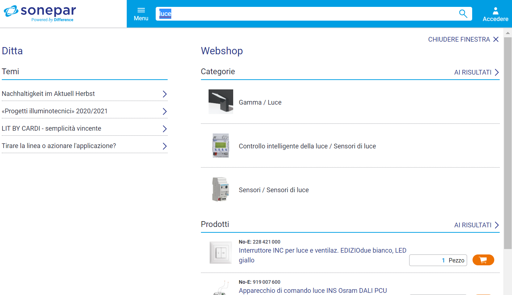The image size is (512, 295).
Task: Open Controllo intelligente della luce / Sensori di luce
Action: 307,146
